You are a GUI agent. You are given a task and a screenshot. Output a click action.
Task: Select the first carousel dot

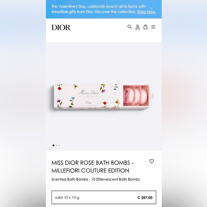(53, 145)
